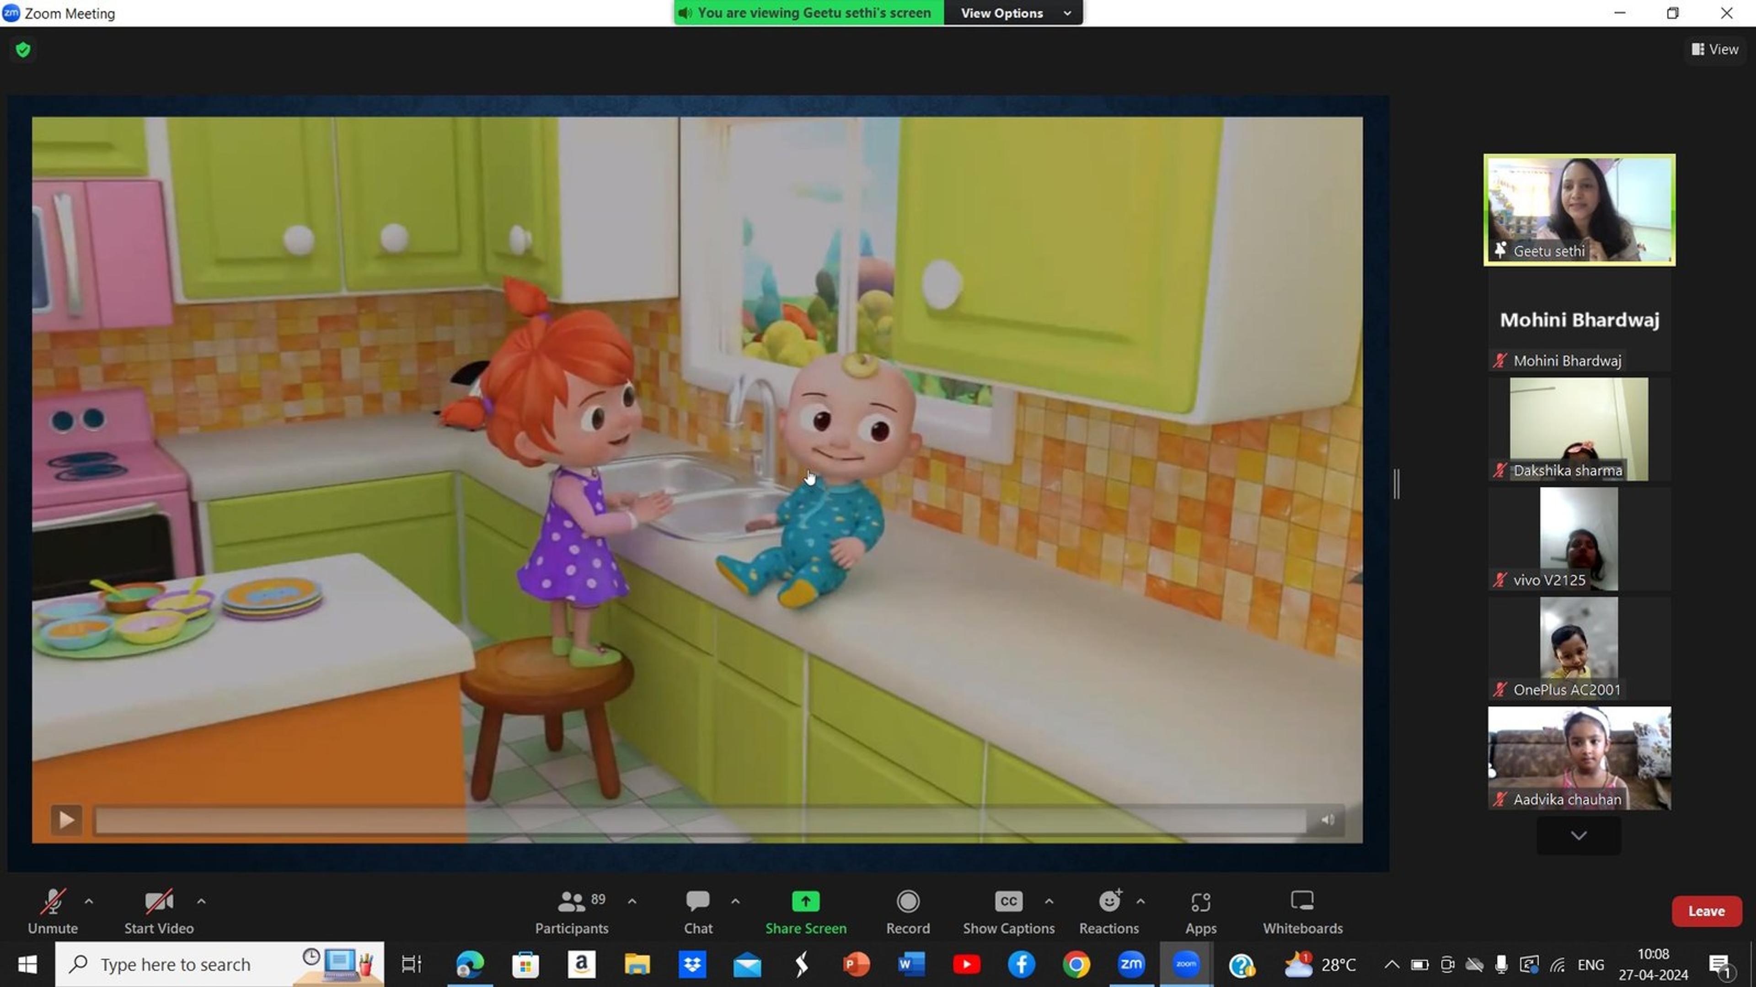Select Aadvika chauhan video tile
This screenshot has height=987, width=1756.
(1579, 758)
